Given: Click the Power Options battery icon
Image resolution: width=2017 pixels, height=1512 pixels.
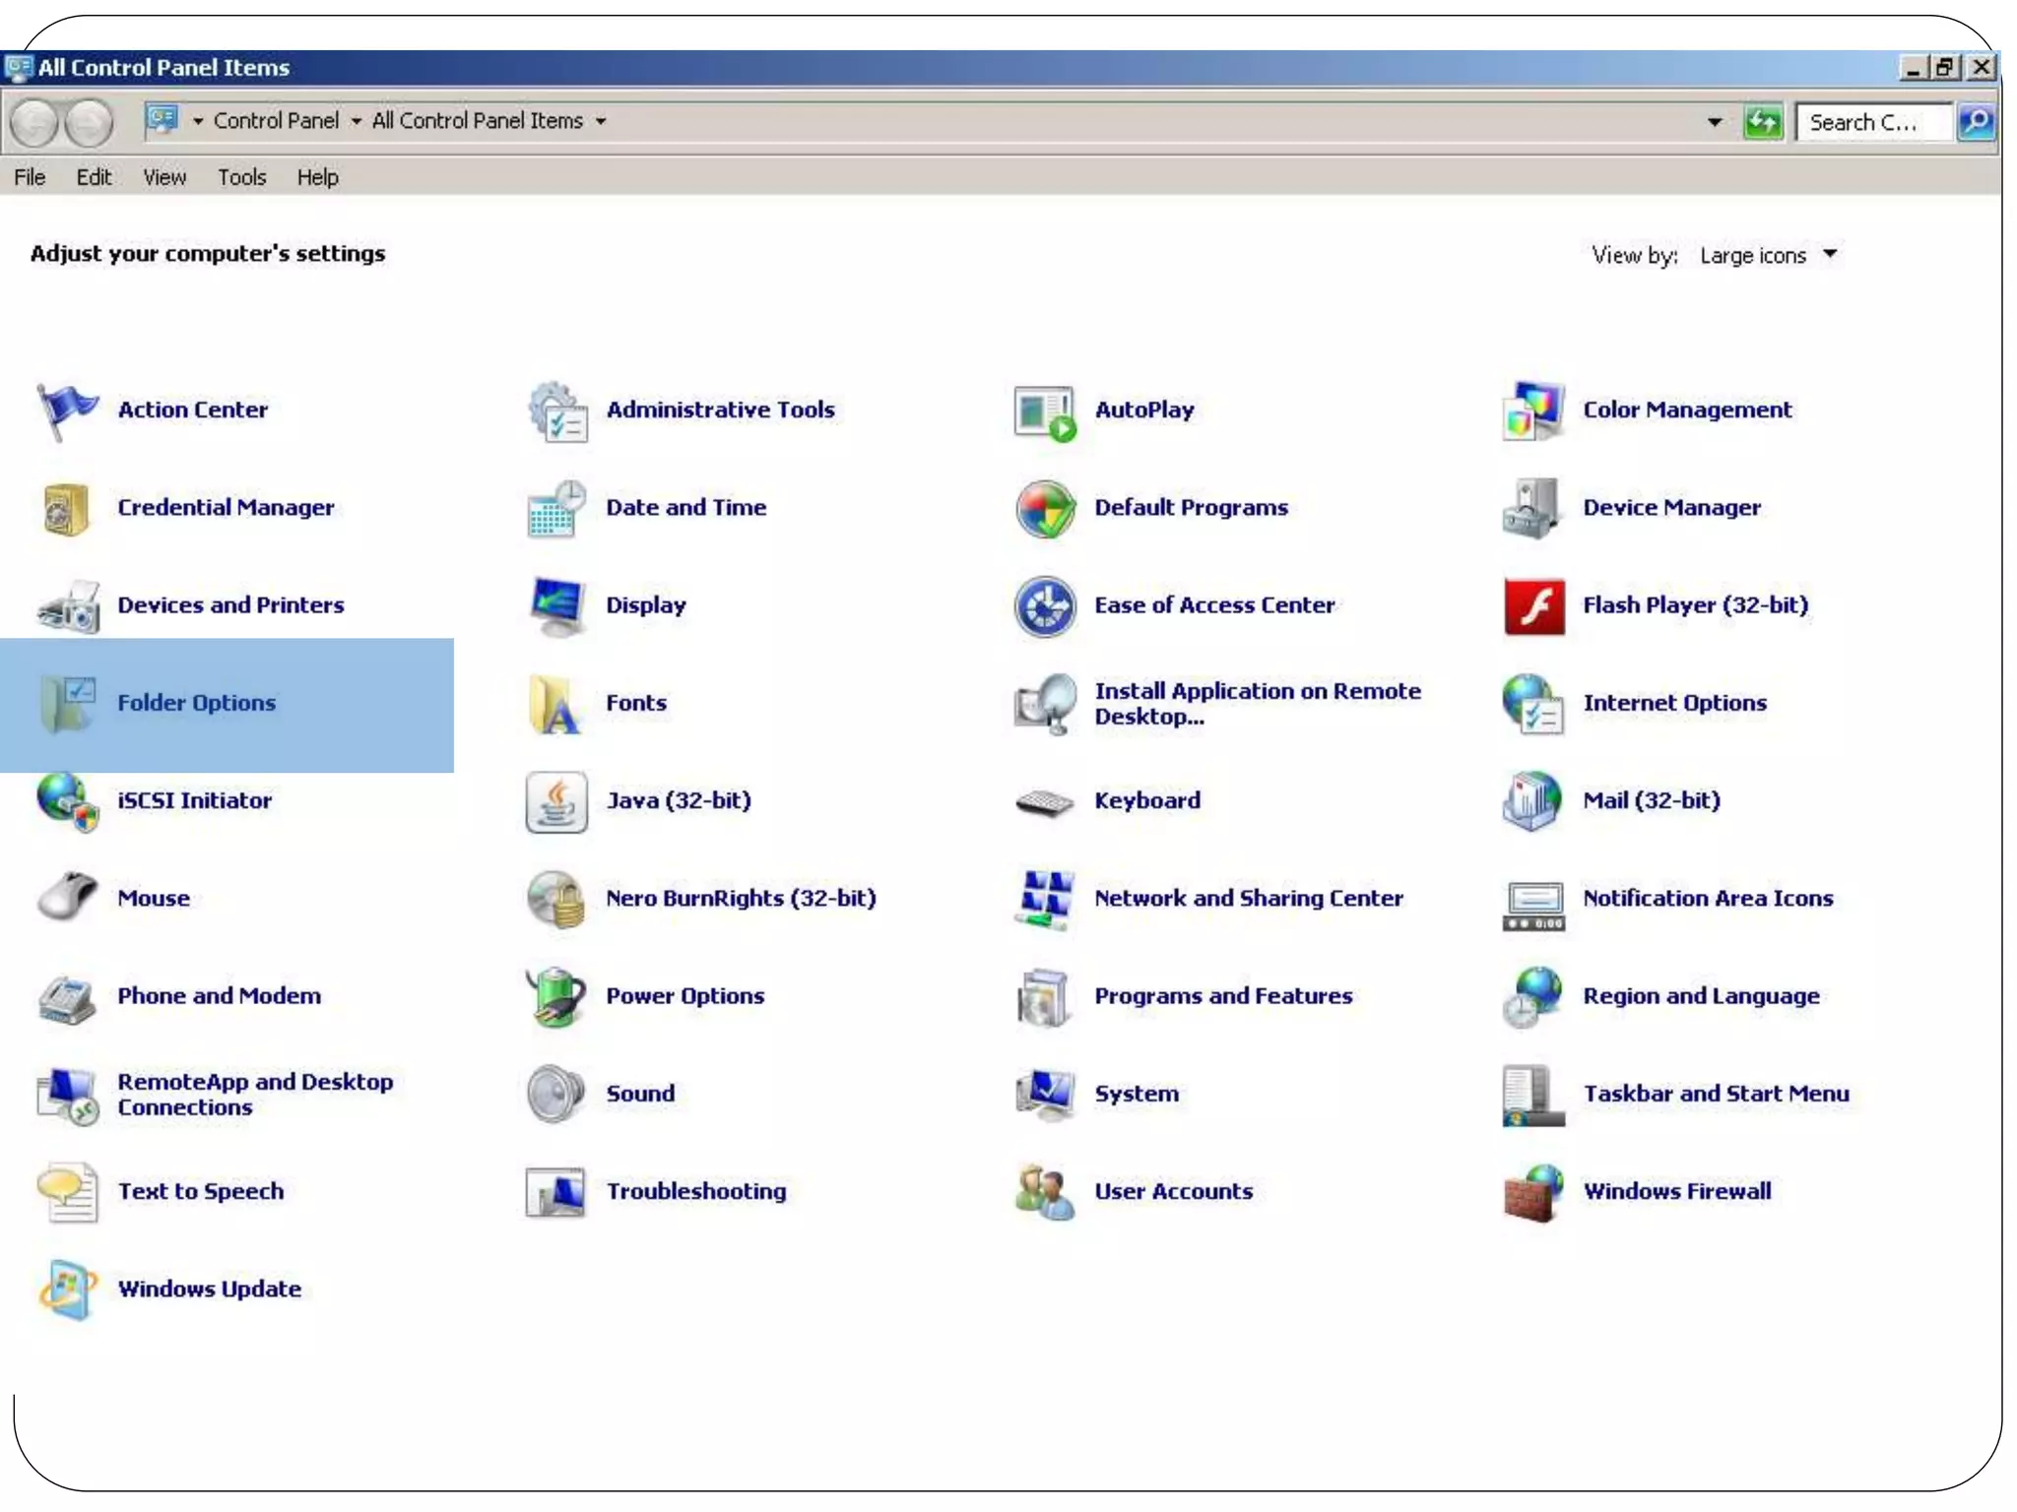Looking at the screenshot, I should [556, 996].
